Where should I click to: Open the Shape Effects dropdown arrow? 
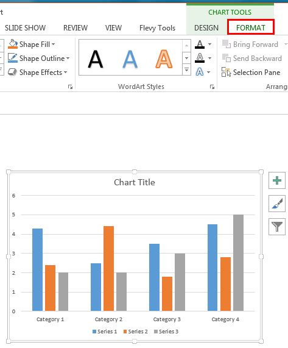(65, 72)
